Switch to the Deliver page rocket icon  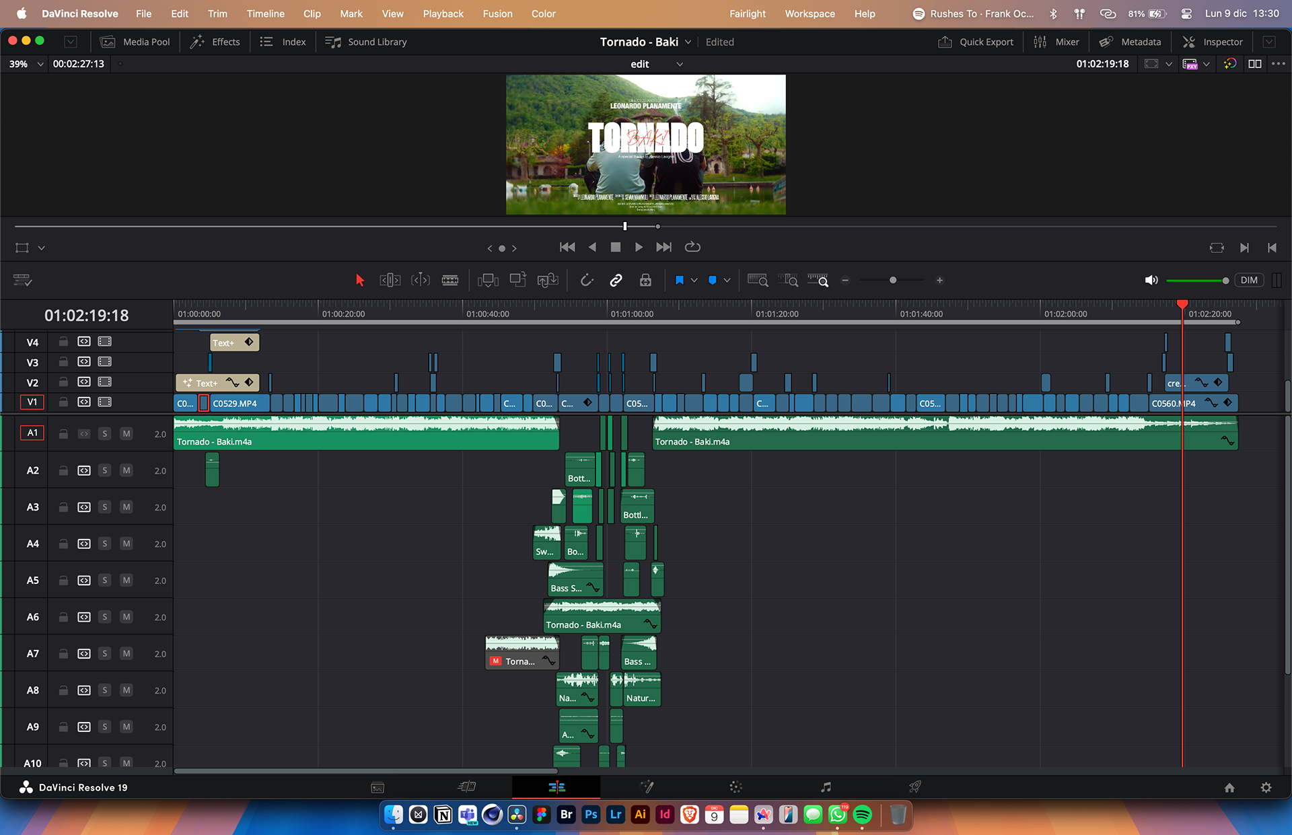[915, 787]
